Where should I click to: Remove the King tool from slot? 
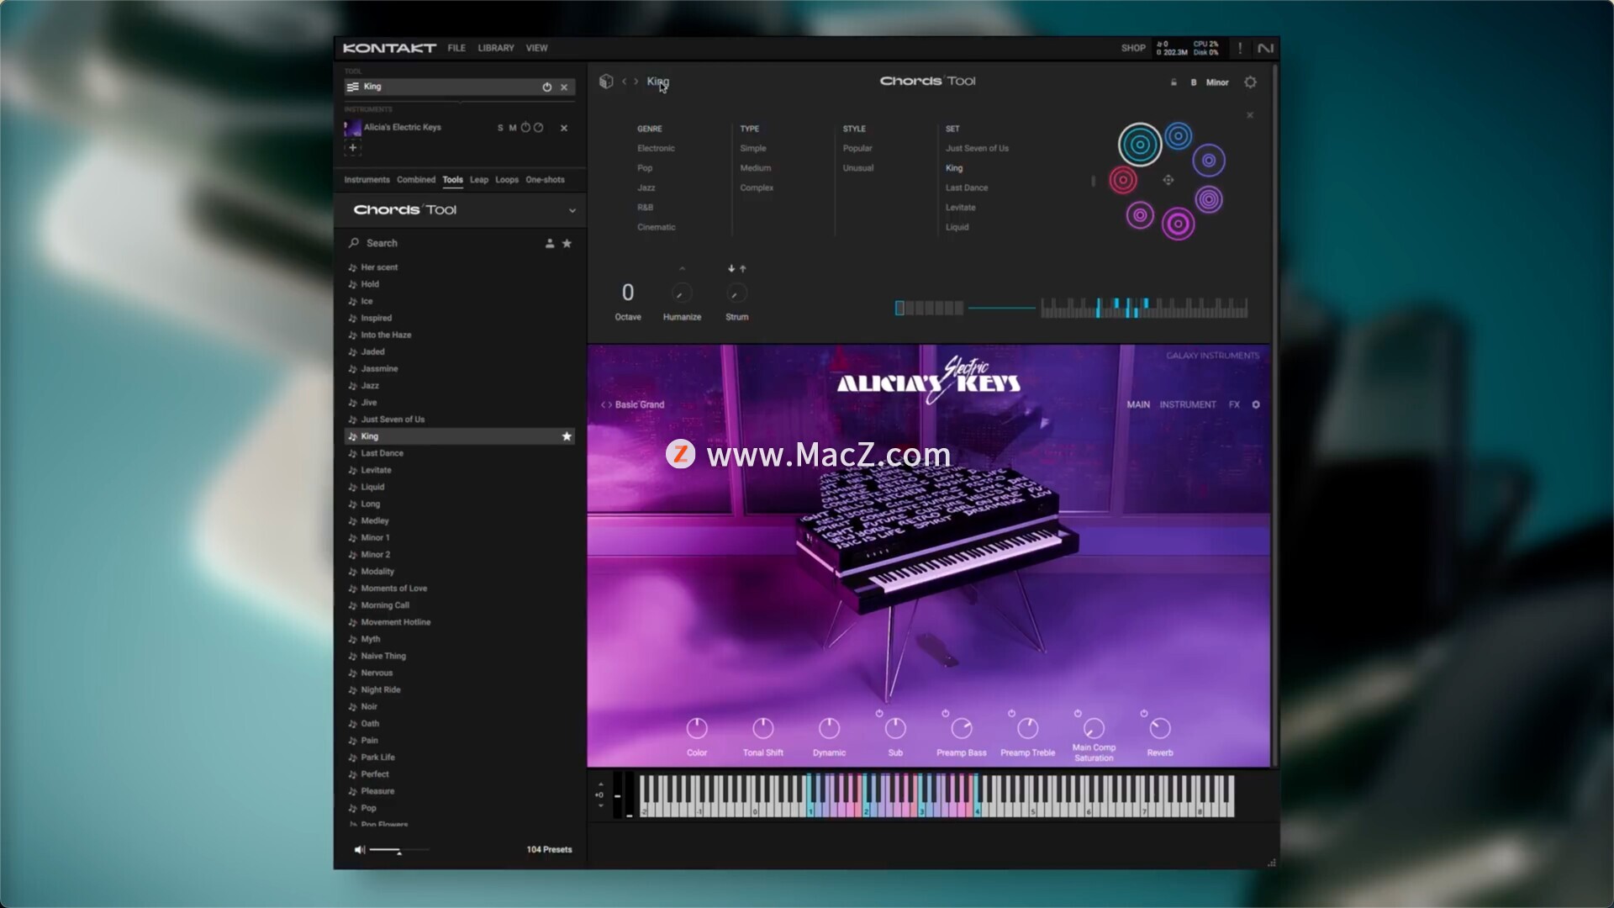(564, 87)
